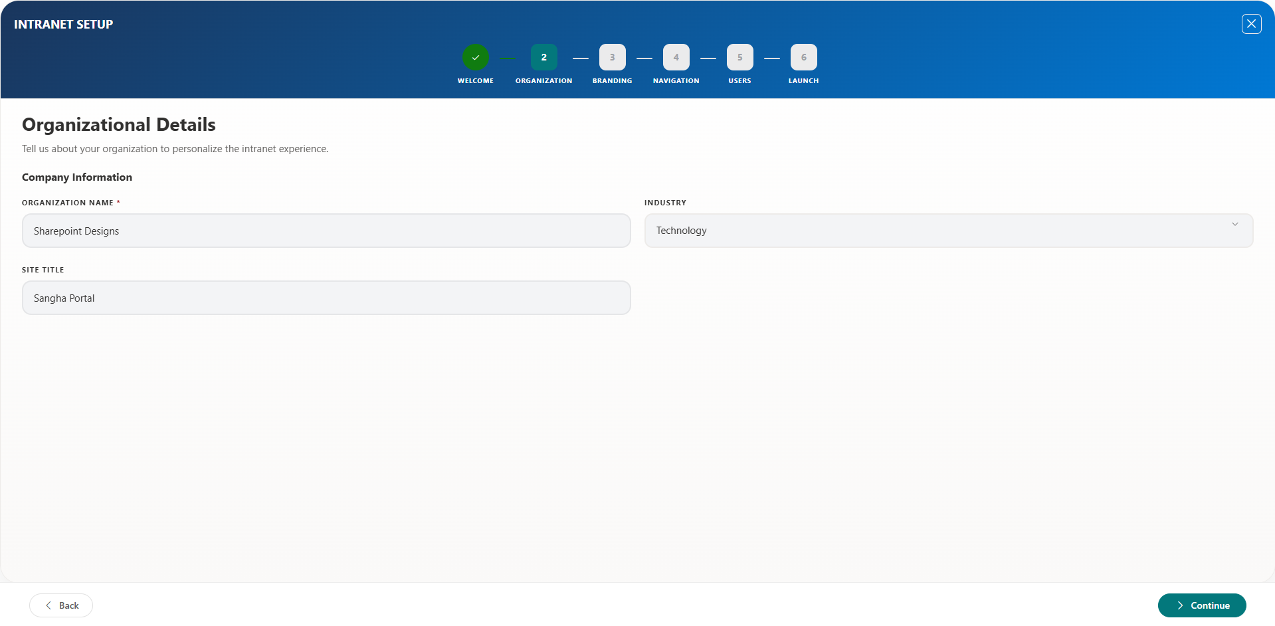This screenshot has width=1275, height=626.
Task: Click the Site Title input field
Action: click(x=326, y=298)
